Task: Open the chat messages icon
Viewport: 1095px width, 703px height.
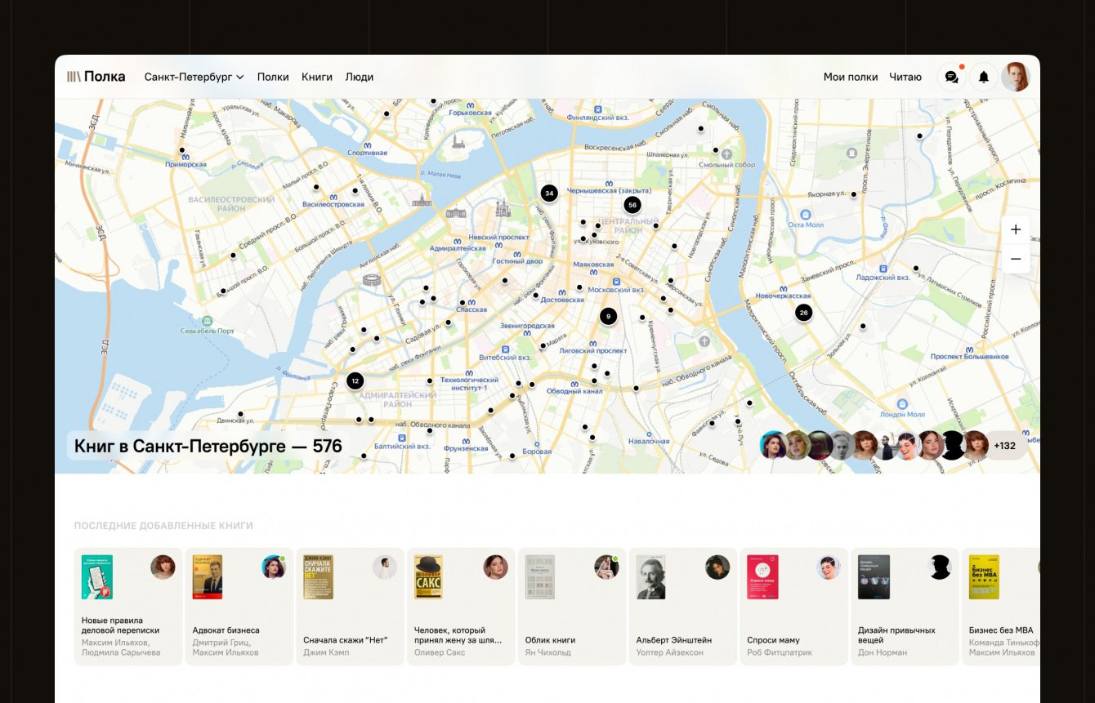Action: [x=951, y=77]
